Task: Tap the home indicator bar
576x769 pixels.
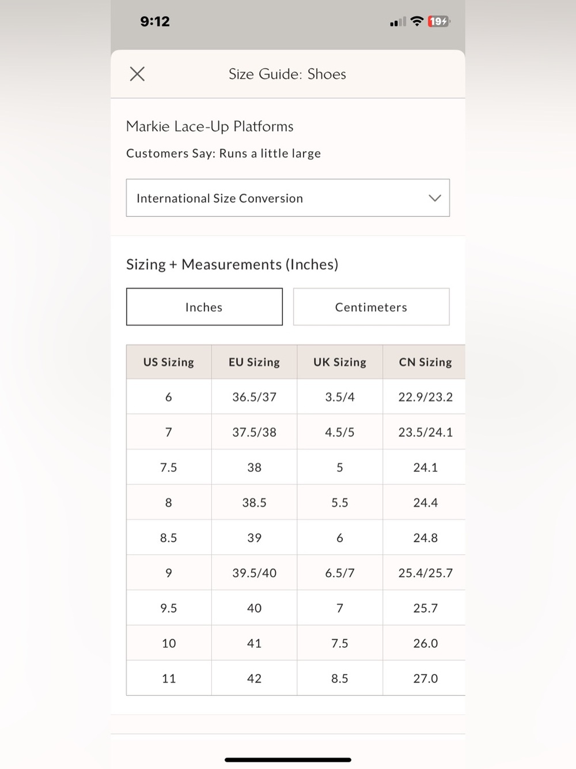Action: pos(288,760)
